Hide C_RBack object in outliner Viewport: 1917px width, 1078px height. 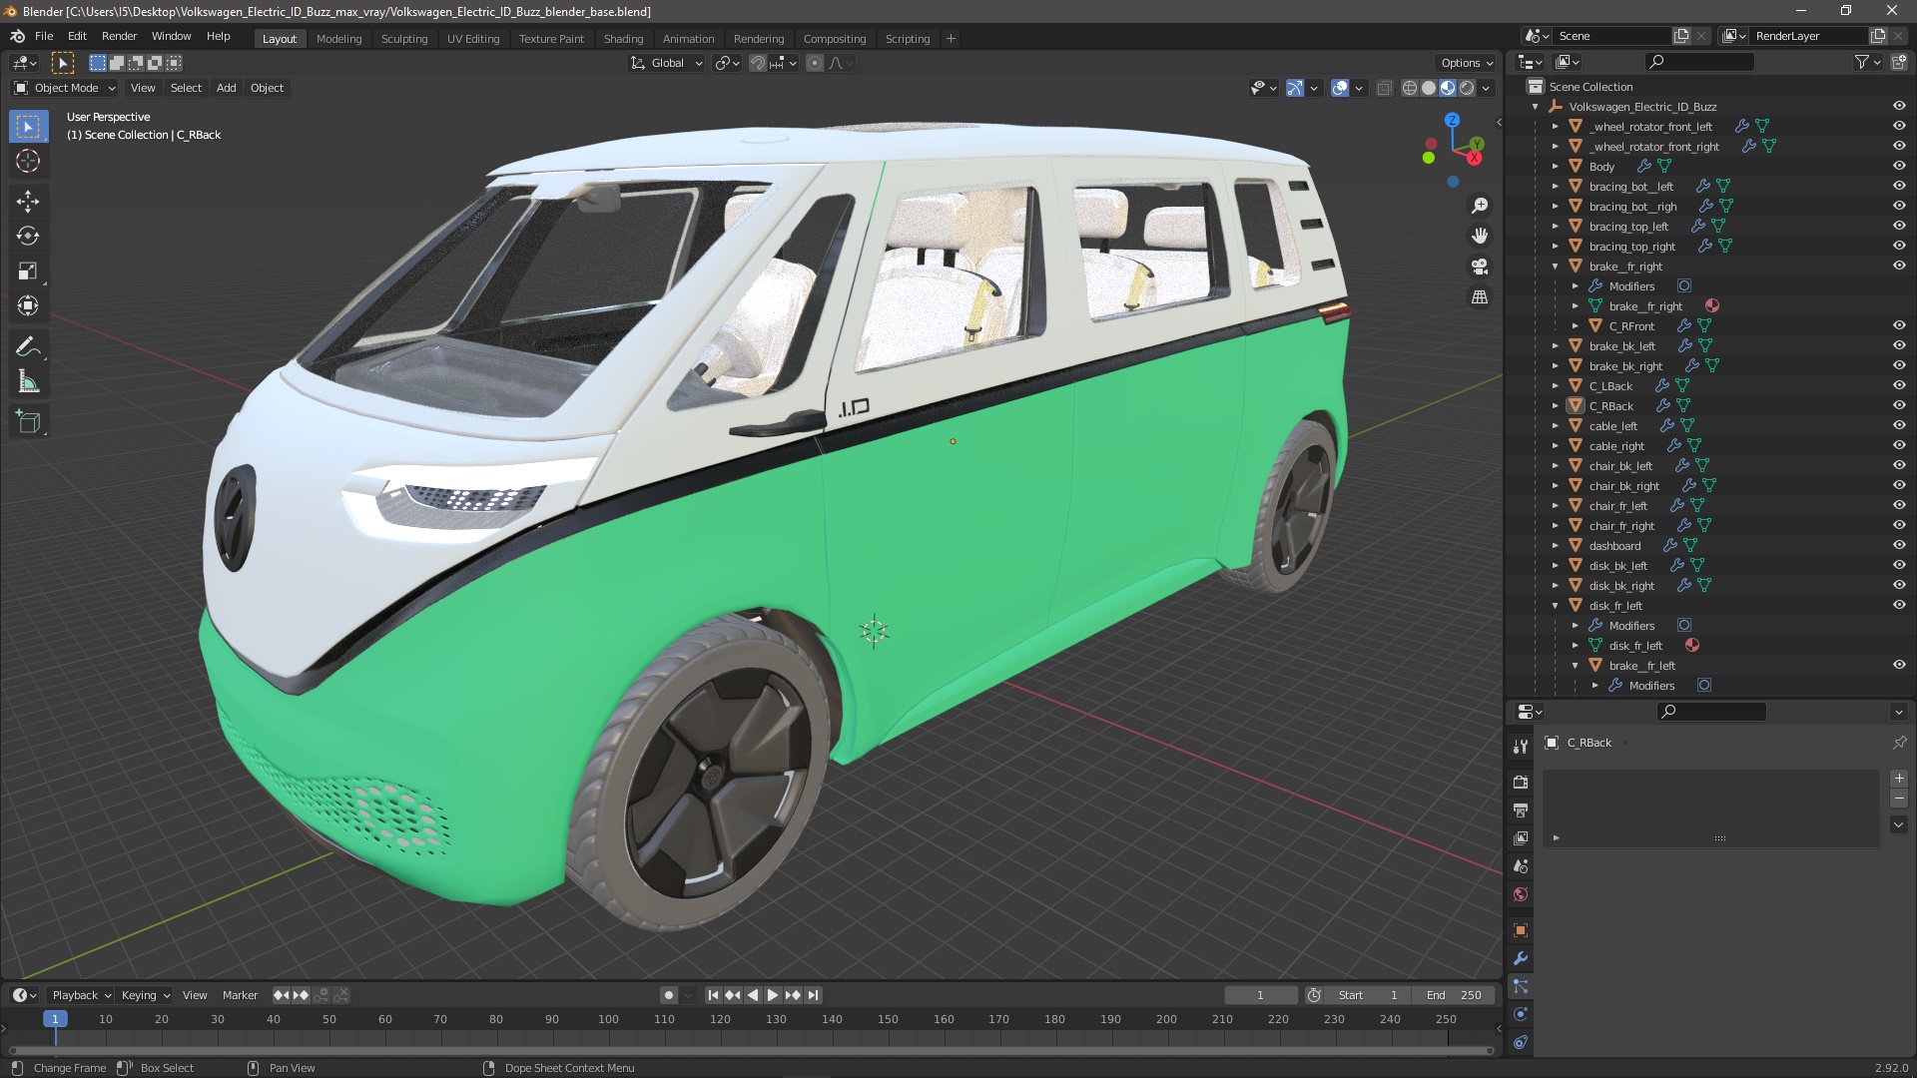pyautogui.click(x=1899, y=405)
